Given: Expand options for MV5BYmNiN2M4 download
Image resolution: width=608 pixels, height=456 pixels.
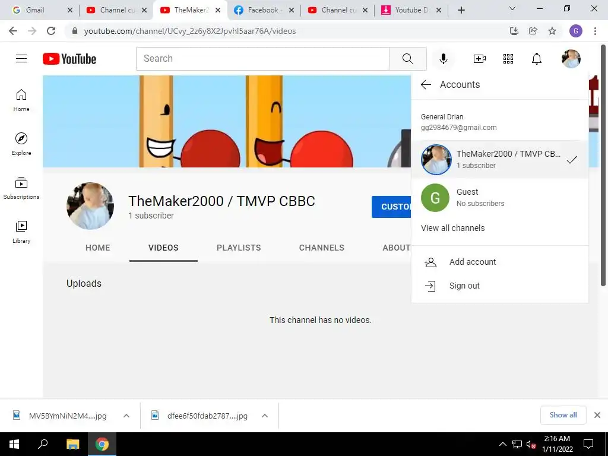Looking at the screenshot, I should pyautogui.click(x=126, y=416).
